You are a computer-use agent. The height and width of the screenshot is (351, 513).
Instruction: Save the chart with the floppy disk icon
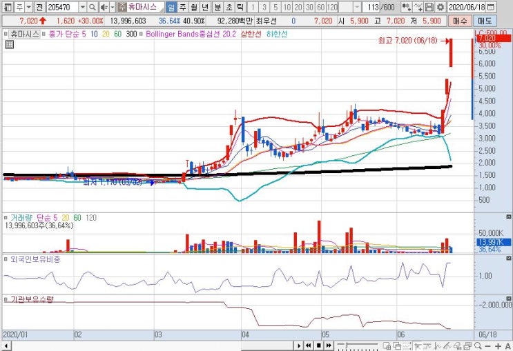[429, 7]
